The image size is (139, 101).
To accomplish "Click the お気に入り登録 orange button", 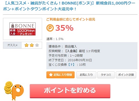I will point(60,75).
